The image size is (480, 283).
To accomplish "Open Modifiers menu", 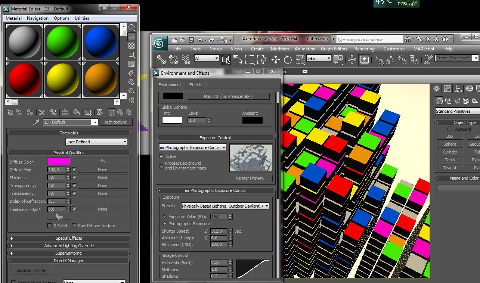I will 280,49.
